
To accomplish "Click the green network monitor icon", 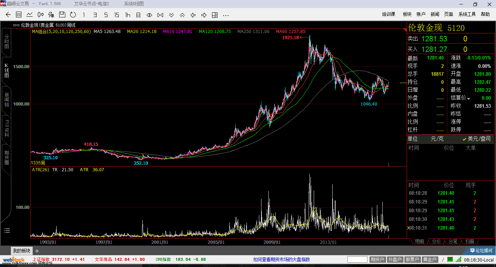I will [450, 259].
